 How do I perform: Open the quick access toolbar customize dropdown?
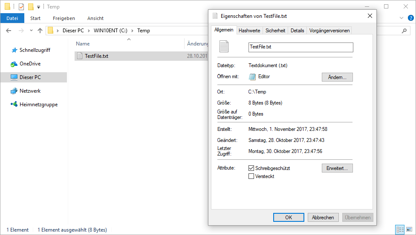pos(38,7)
